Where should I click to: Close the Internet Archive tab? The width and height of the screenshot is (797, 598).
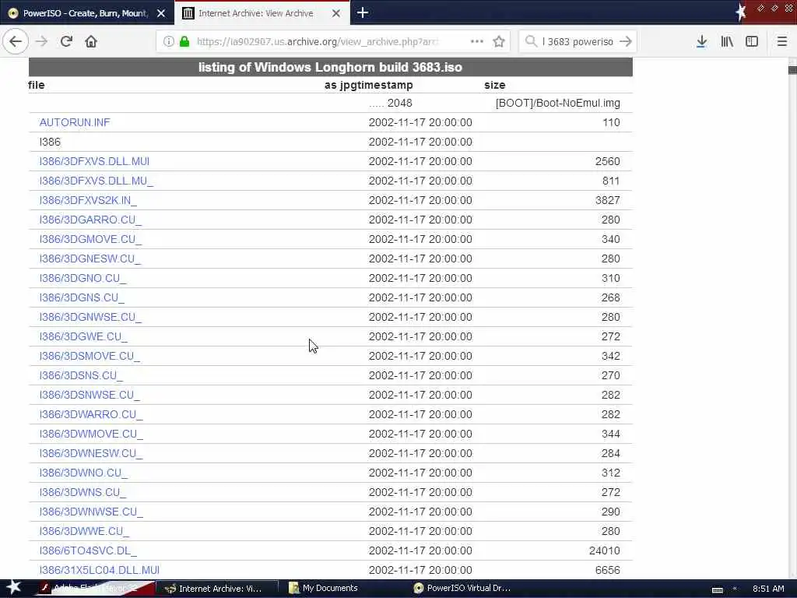(x=336, y=13)
